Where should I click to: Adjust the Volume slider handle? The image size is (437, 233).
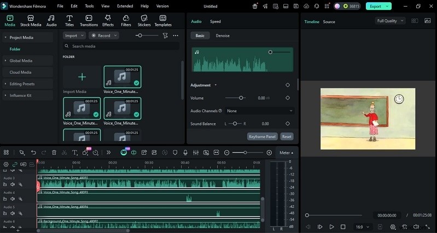241,98
